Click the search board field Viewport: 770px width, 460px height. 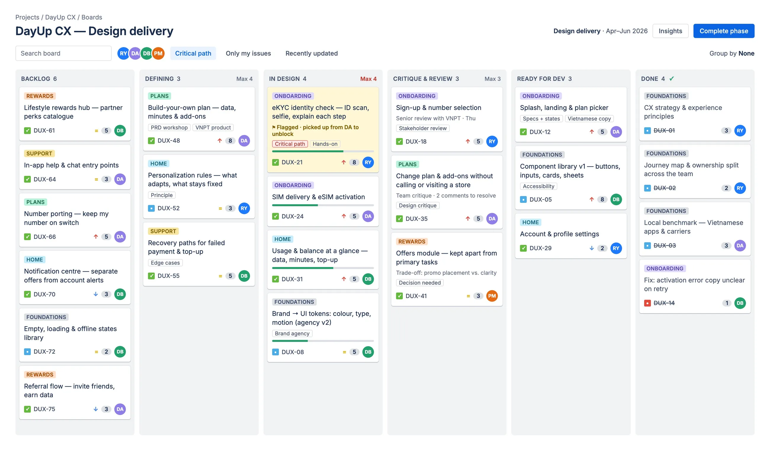[63, 53]
